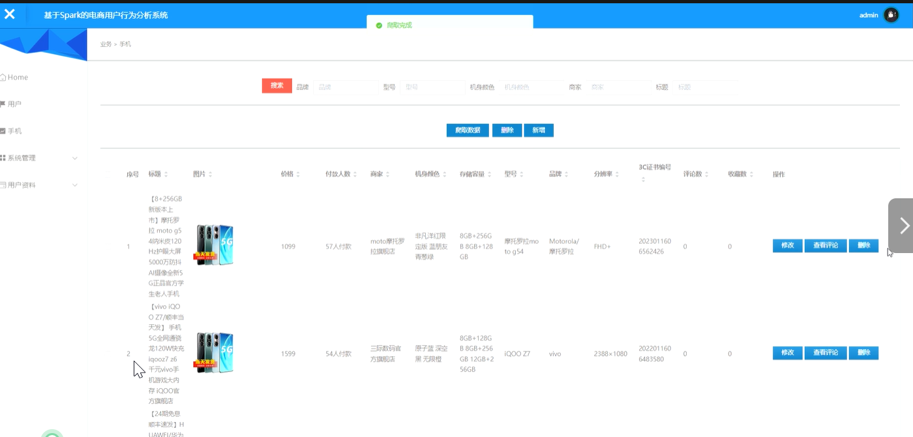Expand the 用户资料 menu chevron
This screenshot has width=913, height=437.
pyautogui.click(x=75, y=185)
